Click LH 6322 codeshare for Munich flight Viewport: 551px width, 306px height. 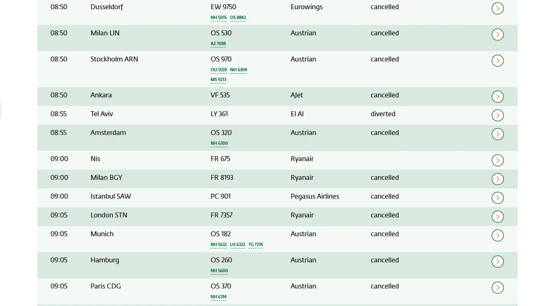pyautogui.click(x=238, y=245)
